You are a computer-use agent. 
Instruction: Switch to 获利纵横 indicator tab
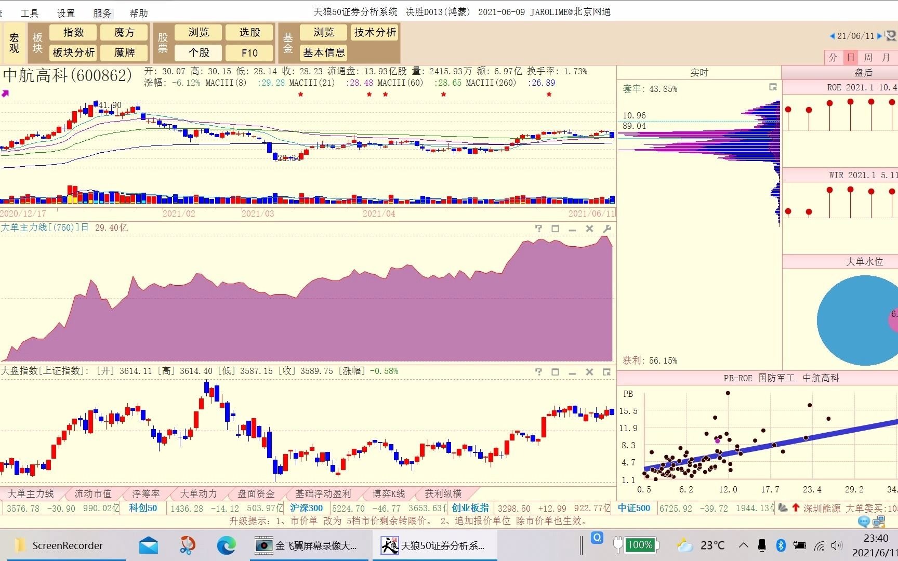click(443, 493)
